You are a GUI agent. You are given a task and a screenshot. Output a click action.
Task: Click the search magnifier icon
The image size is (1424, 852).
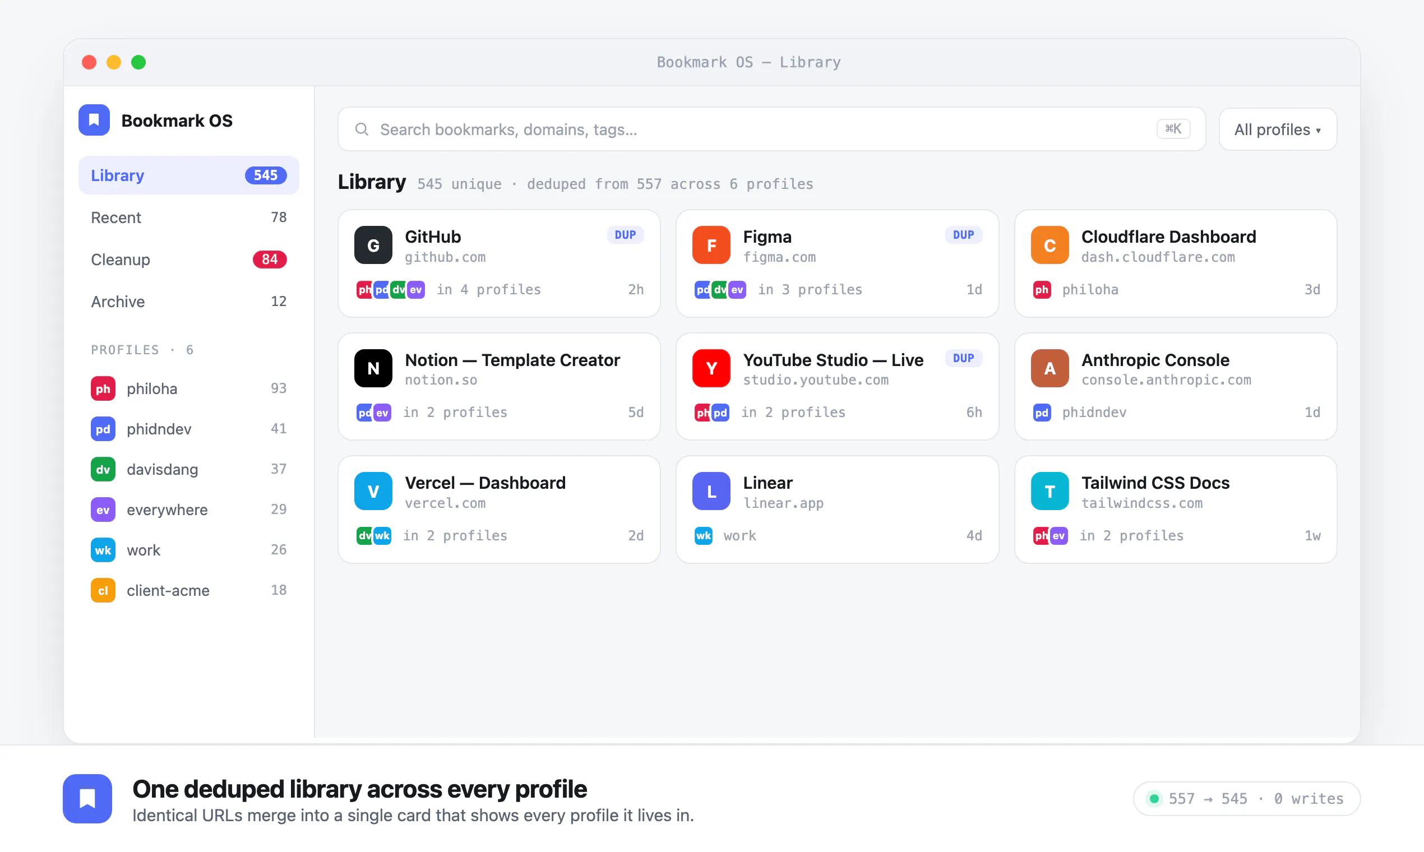click(362, 129)
